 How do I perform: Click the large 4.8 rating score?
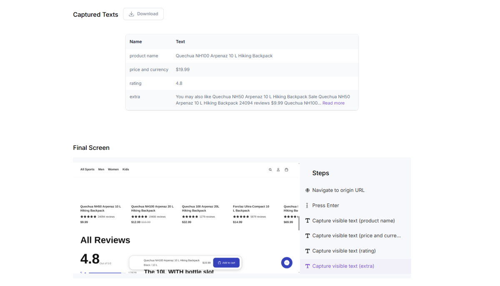point(90,259)
